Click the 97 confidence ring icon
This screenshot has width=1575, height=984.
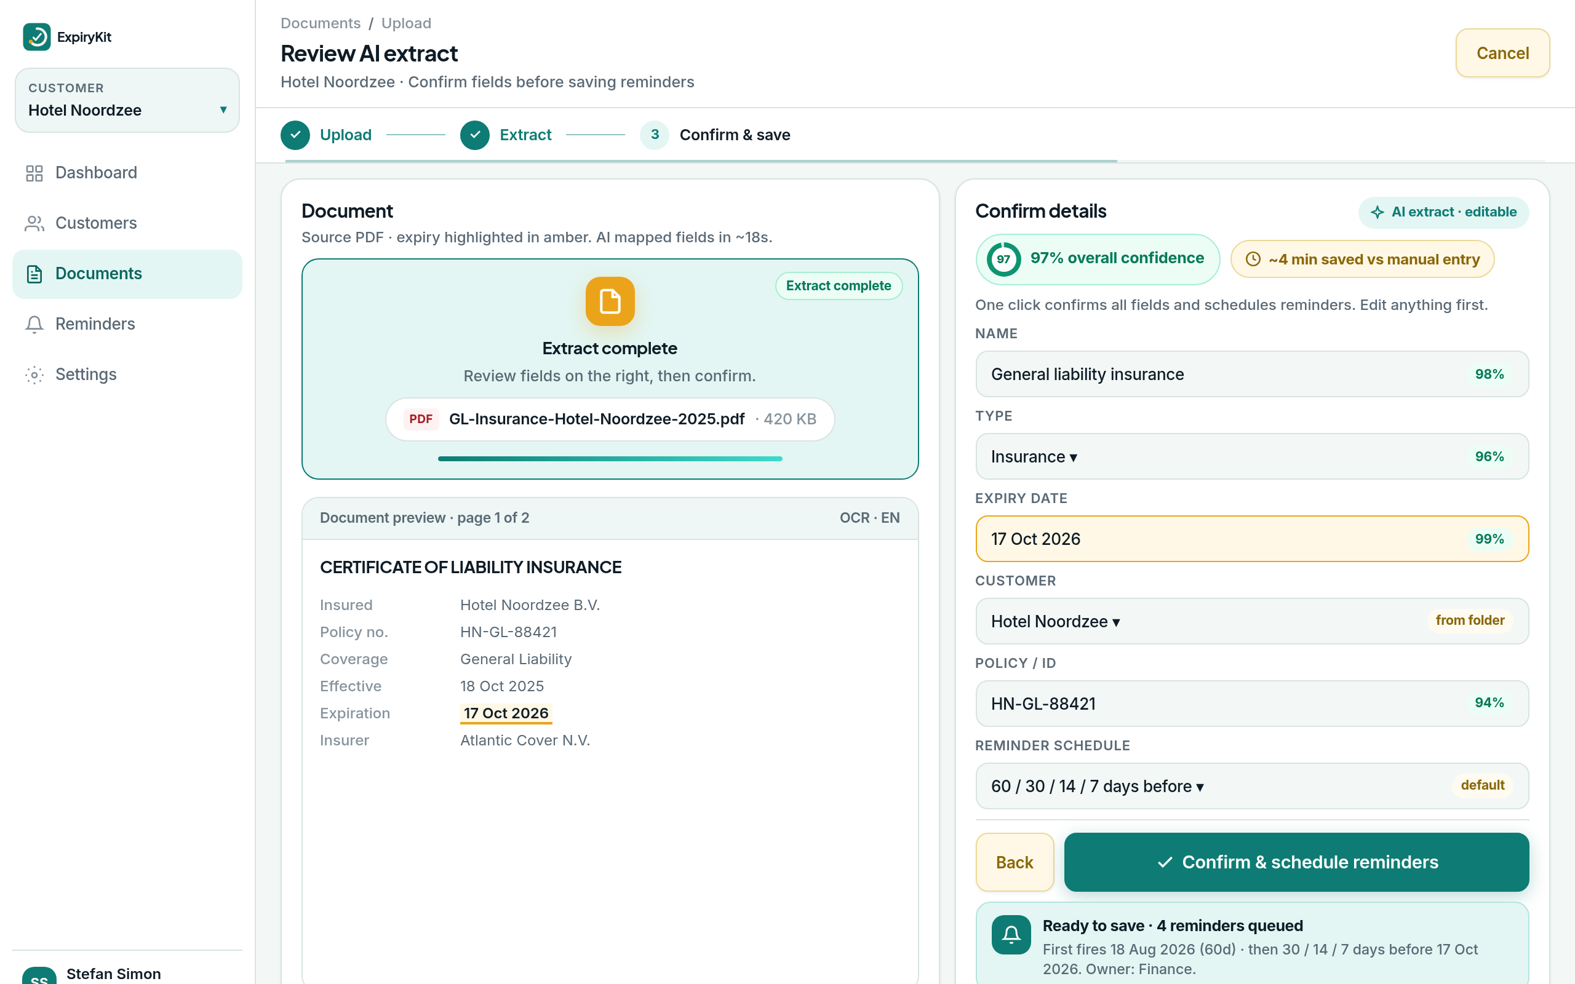(1003, 259)
